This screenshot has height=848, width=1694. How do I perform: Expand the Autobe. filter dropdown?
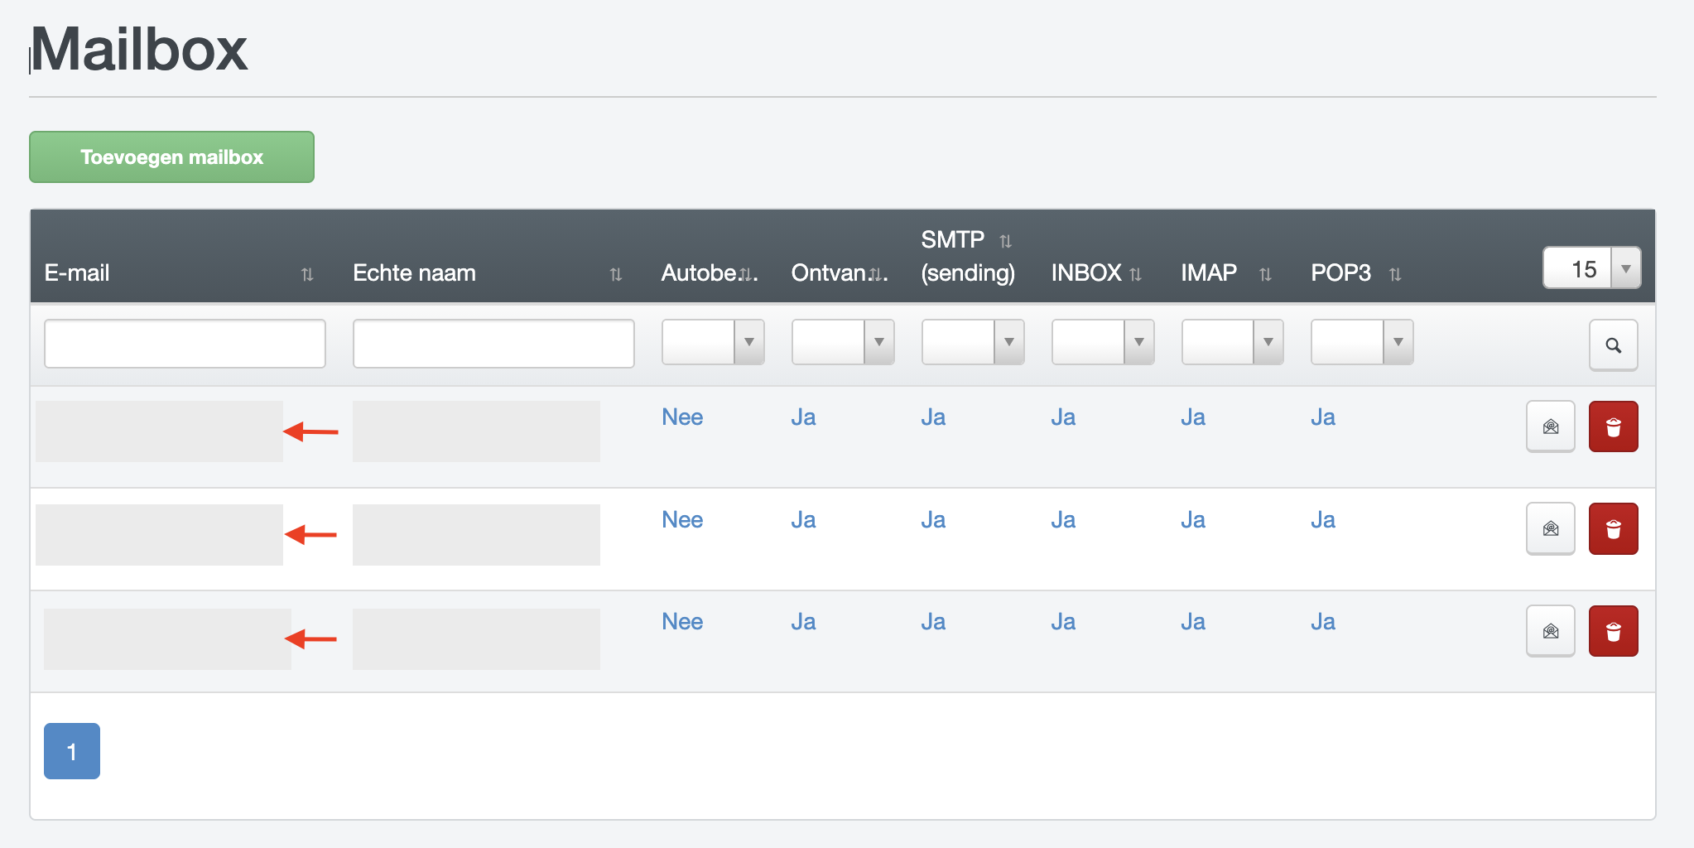click(713, 342)
